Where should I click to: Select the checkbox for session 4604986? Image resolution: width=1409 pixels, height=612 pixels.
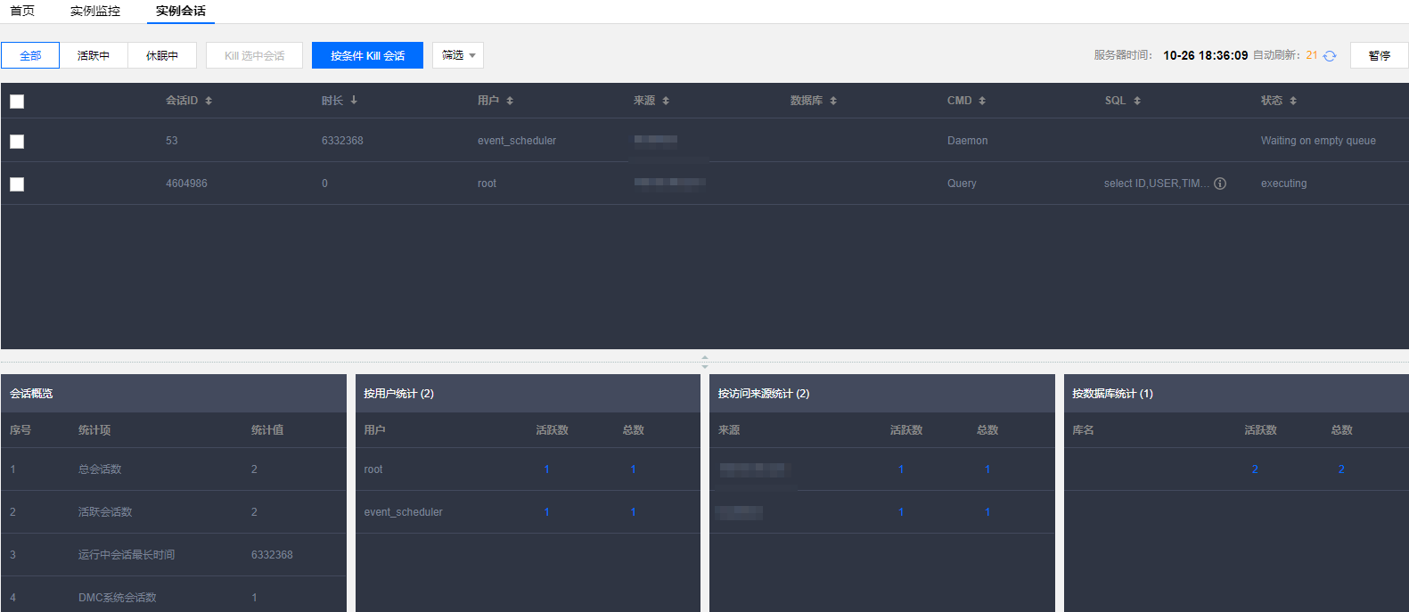coord(17,184)
